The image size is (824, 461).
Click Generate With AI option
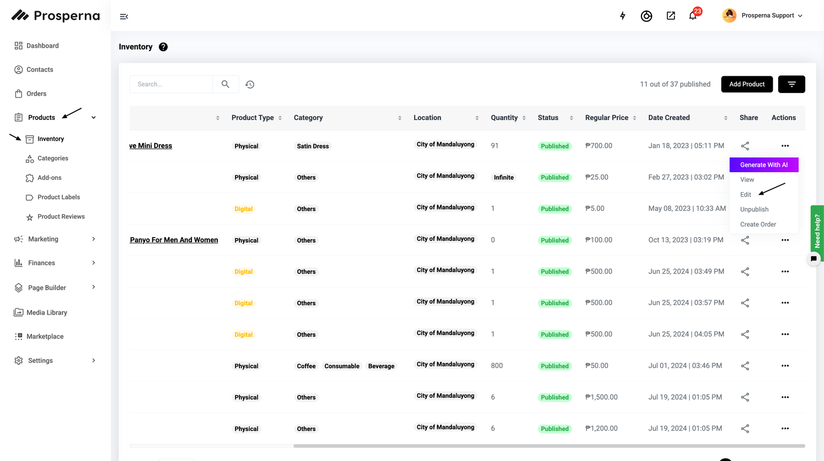point(763,165)
